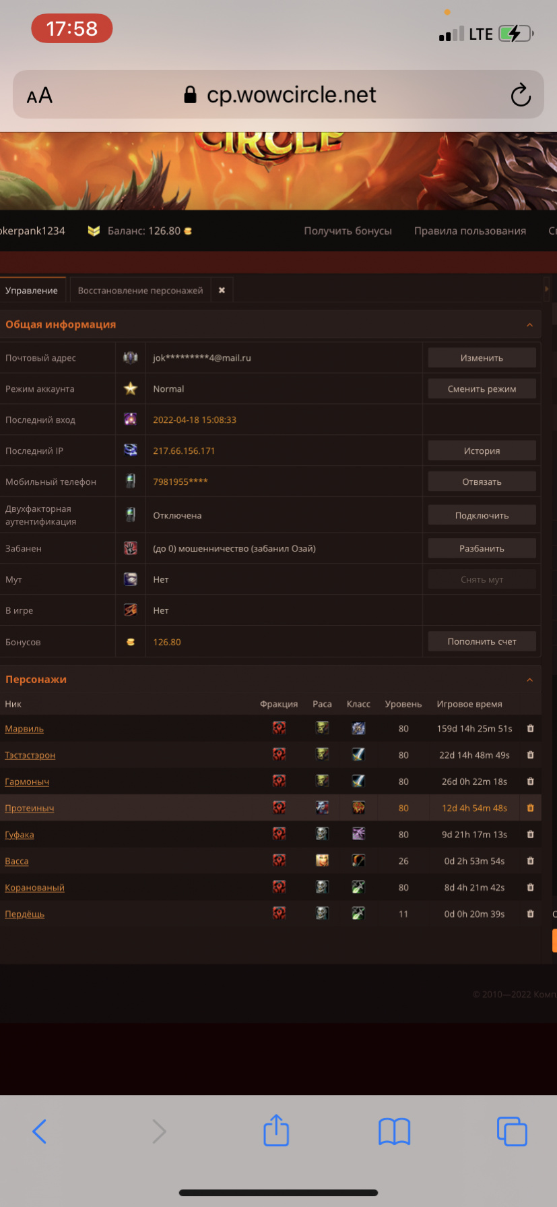Click trash icon for Гуфака character
557x1207 pixels.
530,834
